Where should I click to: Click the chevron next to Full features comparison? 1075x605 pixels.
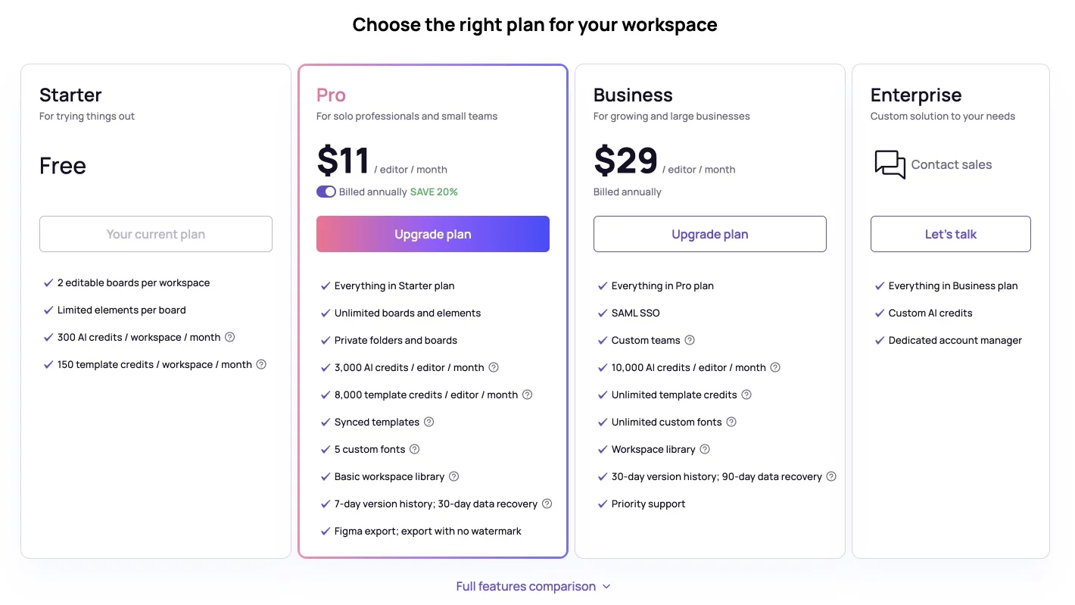click(x=606, y=587)
